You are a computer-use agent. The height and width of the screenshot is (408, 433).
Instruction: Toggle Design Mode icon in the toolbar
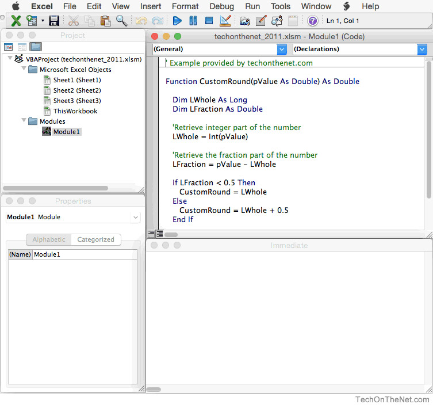click(225, 21)
